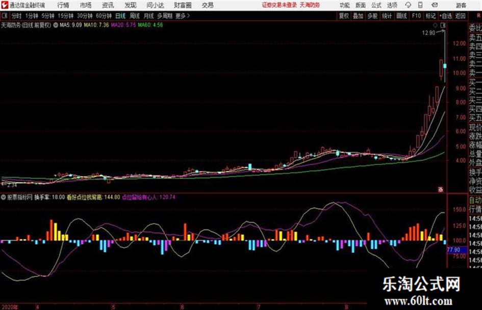Image resolution: width=482 pixels, height=310 pixels.
Task: Click the 叠加 overlay toolbar button
Action: pyautogui.click(x=358, y=16)
